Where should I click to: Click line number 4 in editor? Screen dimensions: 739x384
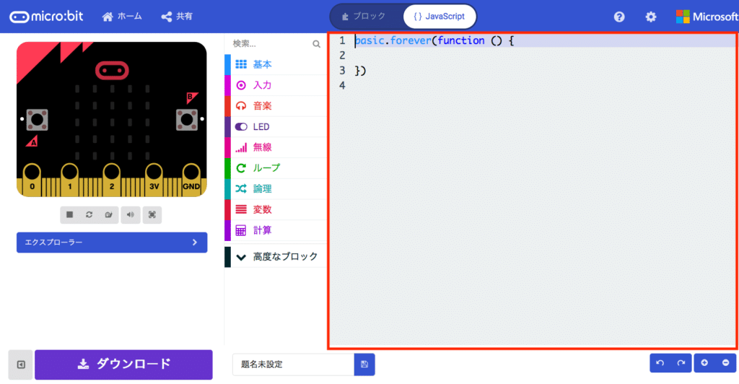click(342, 86)
